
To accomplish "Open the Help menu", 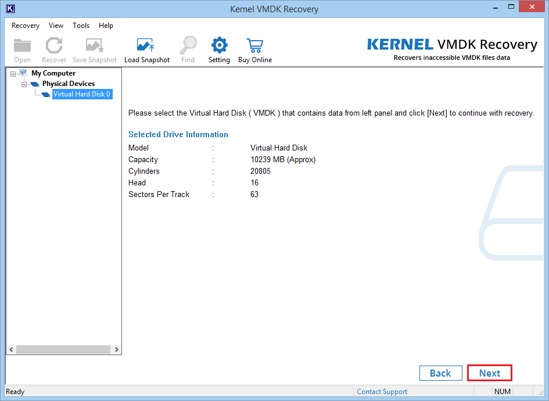I will (x=106, y=26).
